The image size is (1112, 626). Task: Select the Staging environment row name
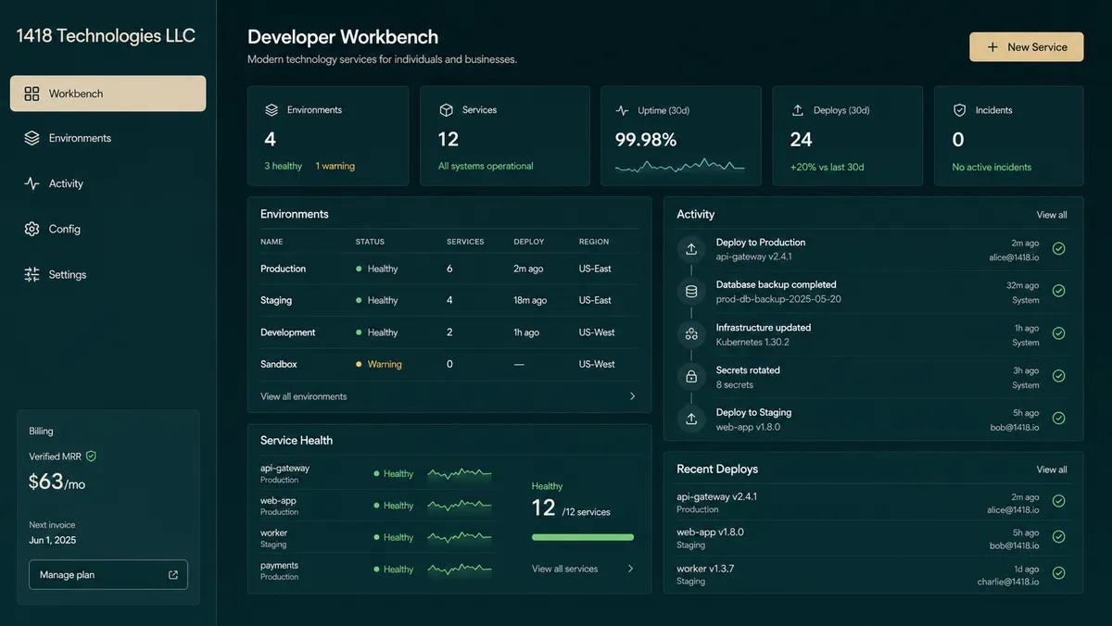pyautogui.click(x=276, y=300)
